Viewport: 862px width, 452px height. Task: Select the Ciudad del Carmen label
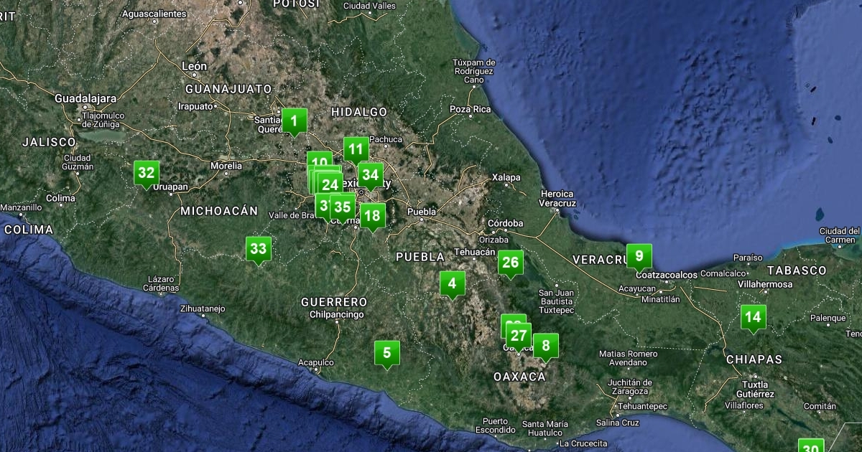[x=839, y=235]
